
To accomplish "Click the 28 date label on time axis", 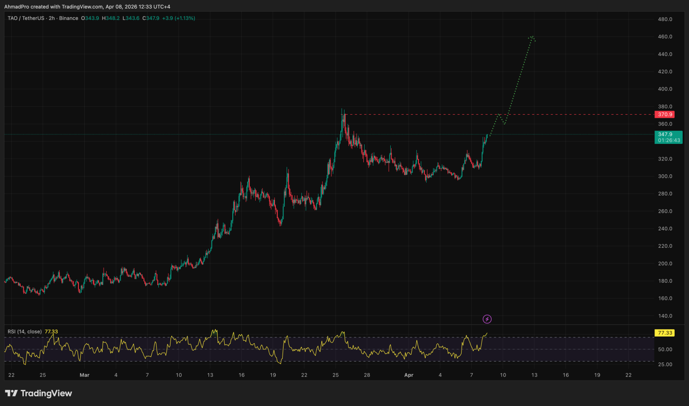I will (367, 375).
